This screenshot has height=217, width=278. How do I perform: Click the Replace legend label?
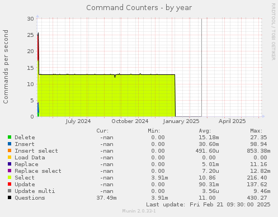pyautogui.click(x=26, y=164)
